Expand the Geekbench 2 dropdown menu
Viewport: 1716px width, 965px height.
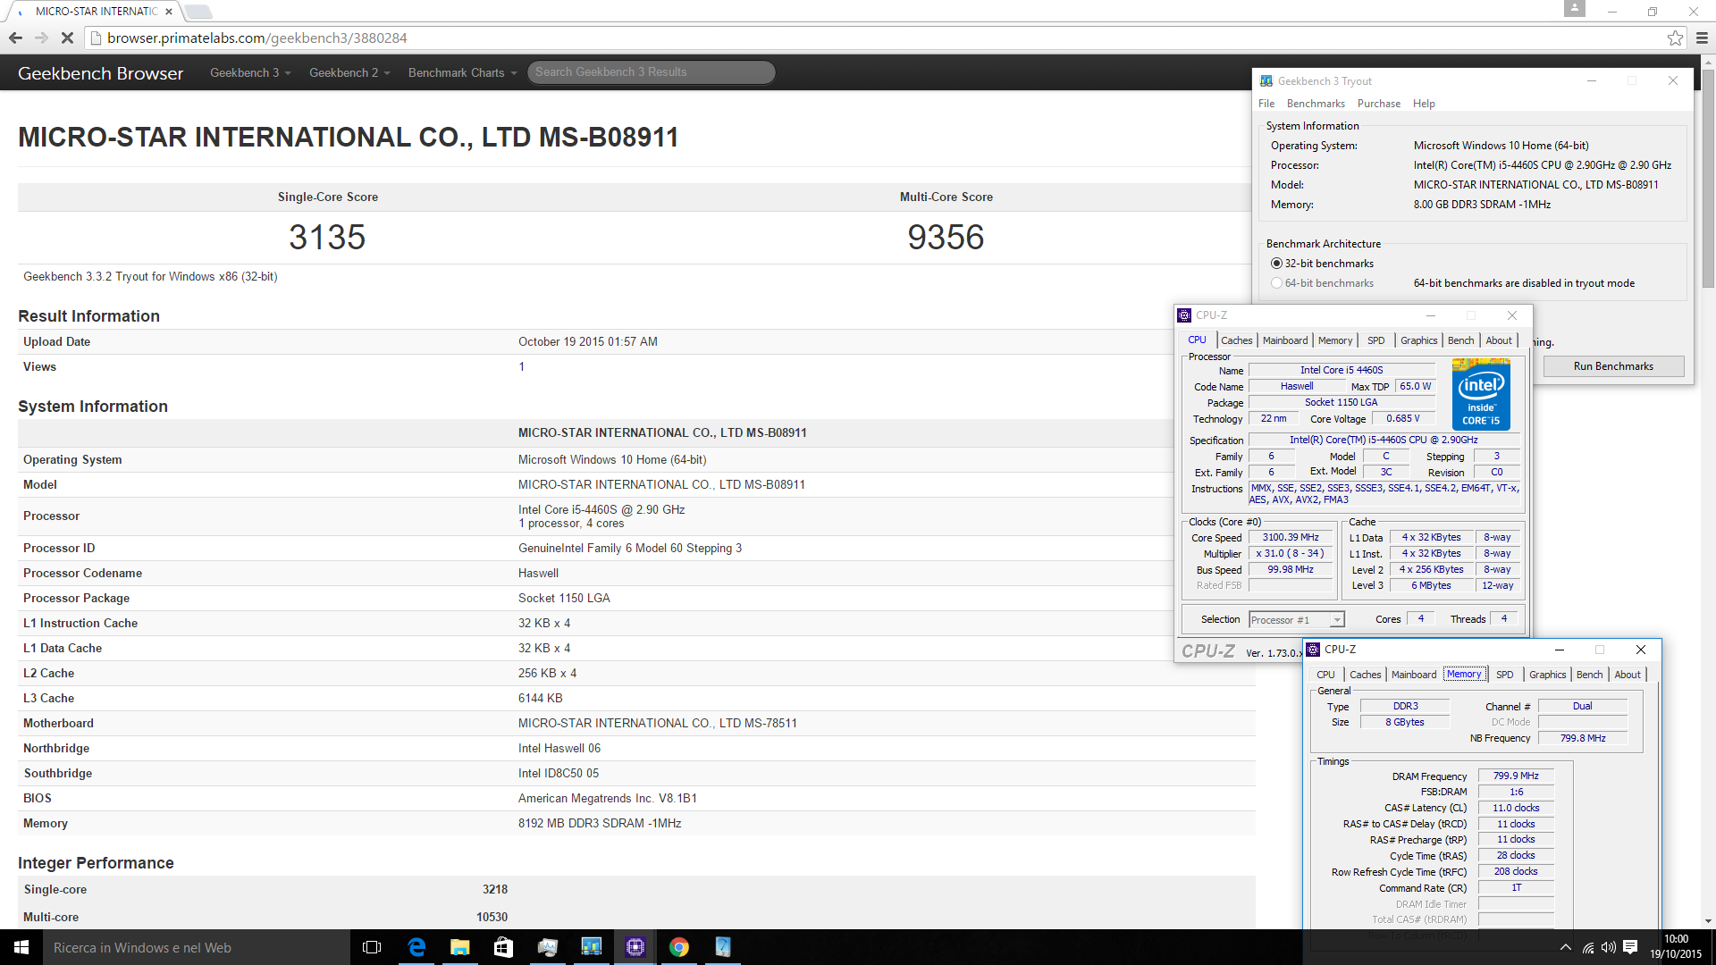click(x=349, y=72)
